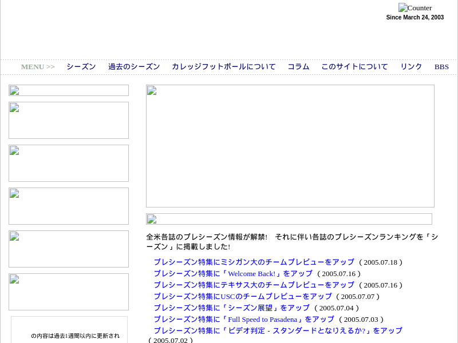The image size is (458, 343).
Task: Select このサイトについて in the menu
Action: point(354,67)
